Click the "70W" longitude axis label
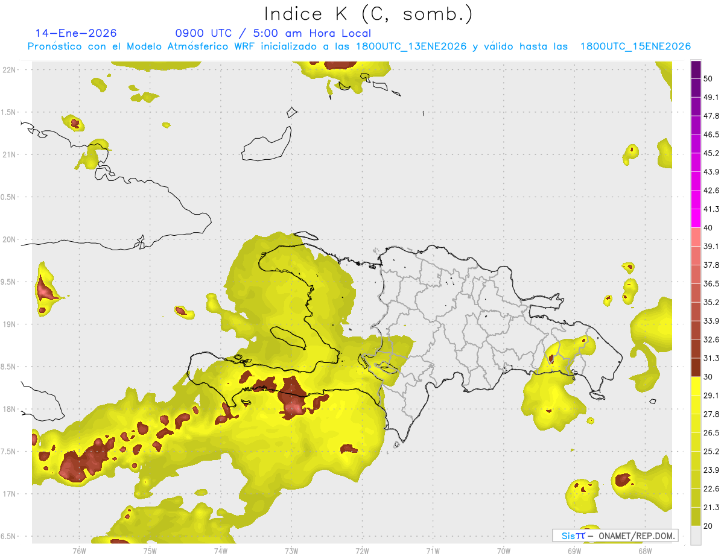This screenshot has height=559, width=724. (x=504, y=551)
